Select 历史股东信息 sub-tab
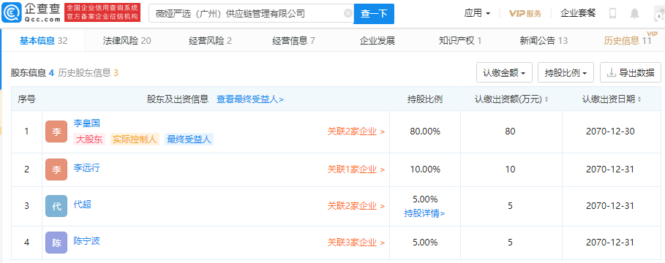 tap(88, 73)
